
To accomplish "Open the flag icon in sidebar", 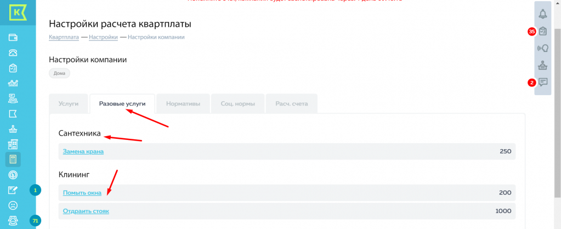I will coord(13,114).
